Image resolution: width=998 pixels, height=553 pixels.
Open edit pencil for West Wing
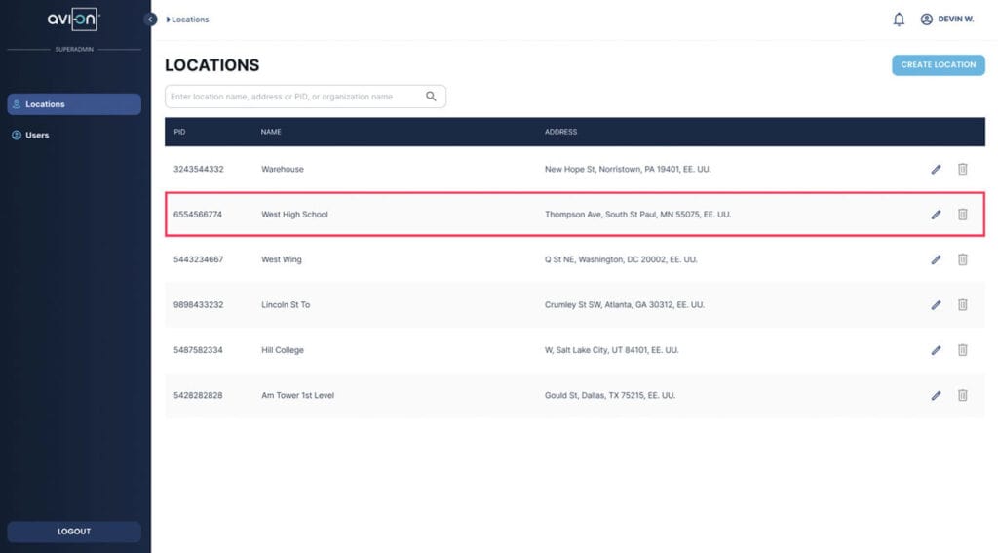click(x=936, y=259)
